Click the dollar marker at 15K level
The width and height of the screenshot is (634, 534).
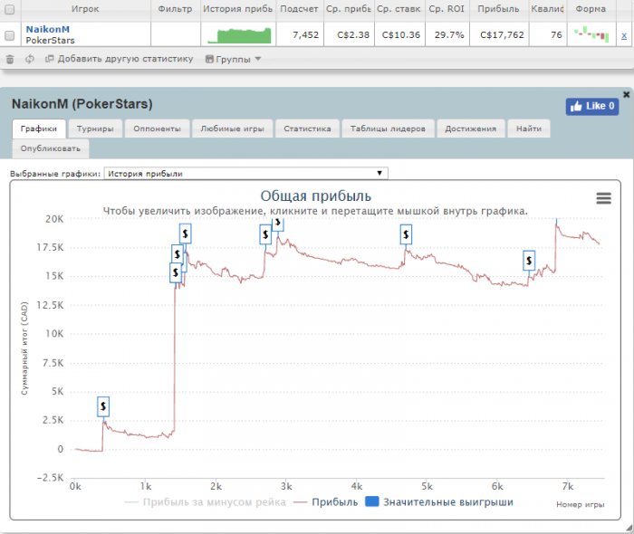176,272
